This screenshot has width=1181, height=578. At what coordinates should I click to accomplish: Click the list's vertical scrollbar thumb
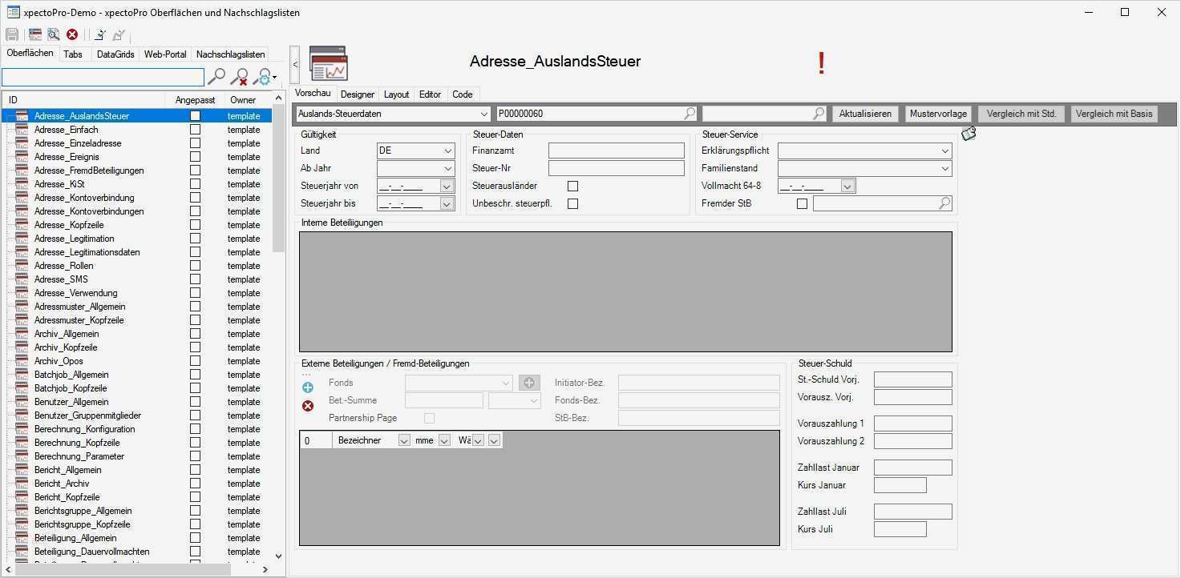(x=278, y=178)
